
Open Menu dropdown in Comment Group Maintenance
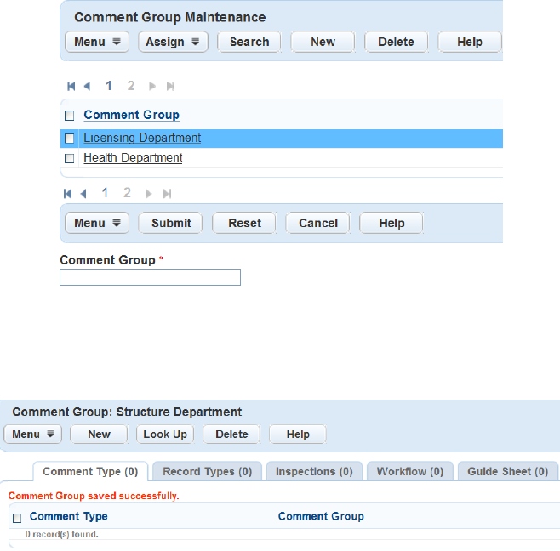(x=96, y=42)
